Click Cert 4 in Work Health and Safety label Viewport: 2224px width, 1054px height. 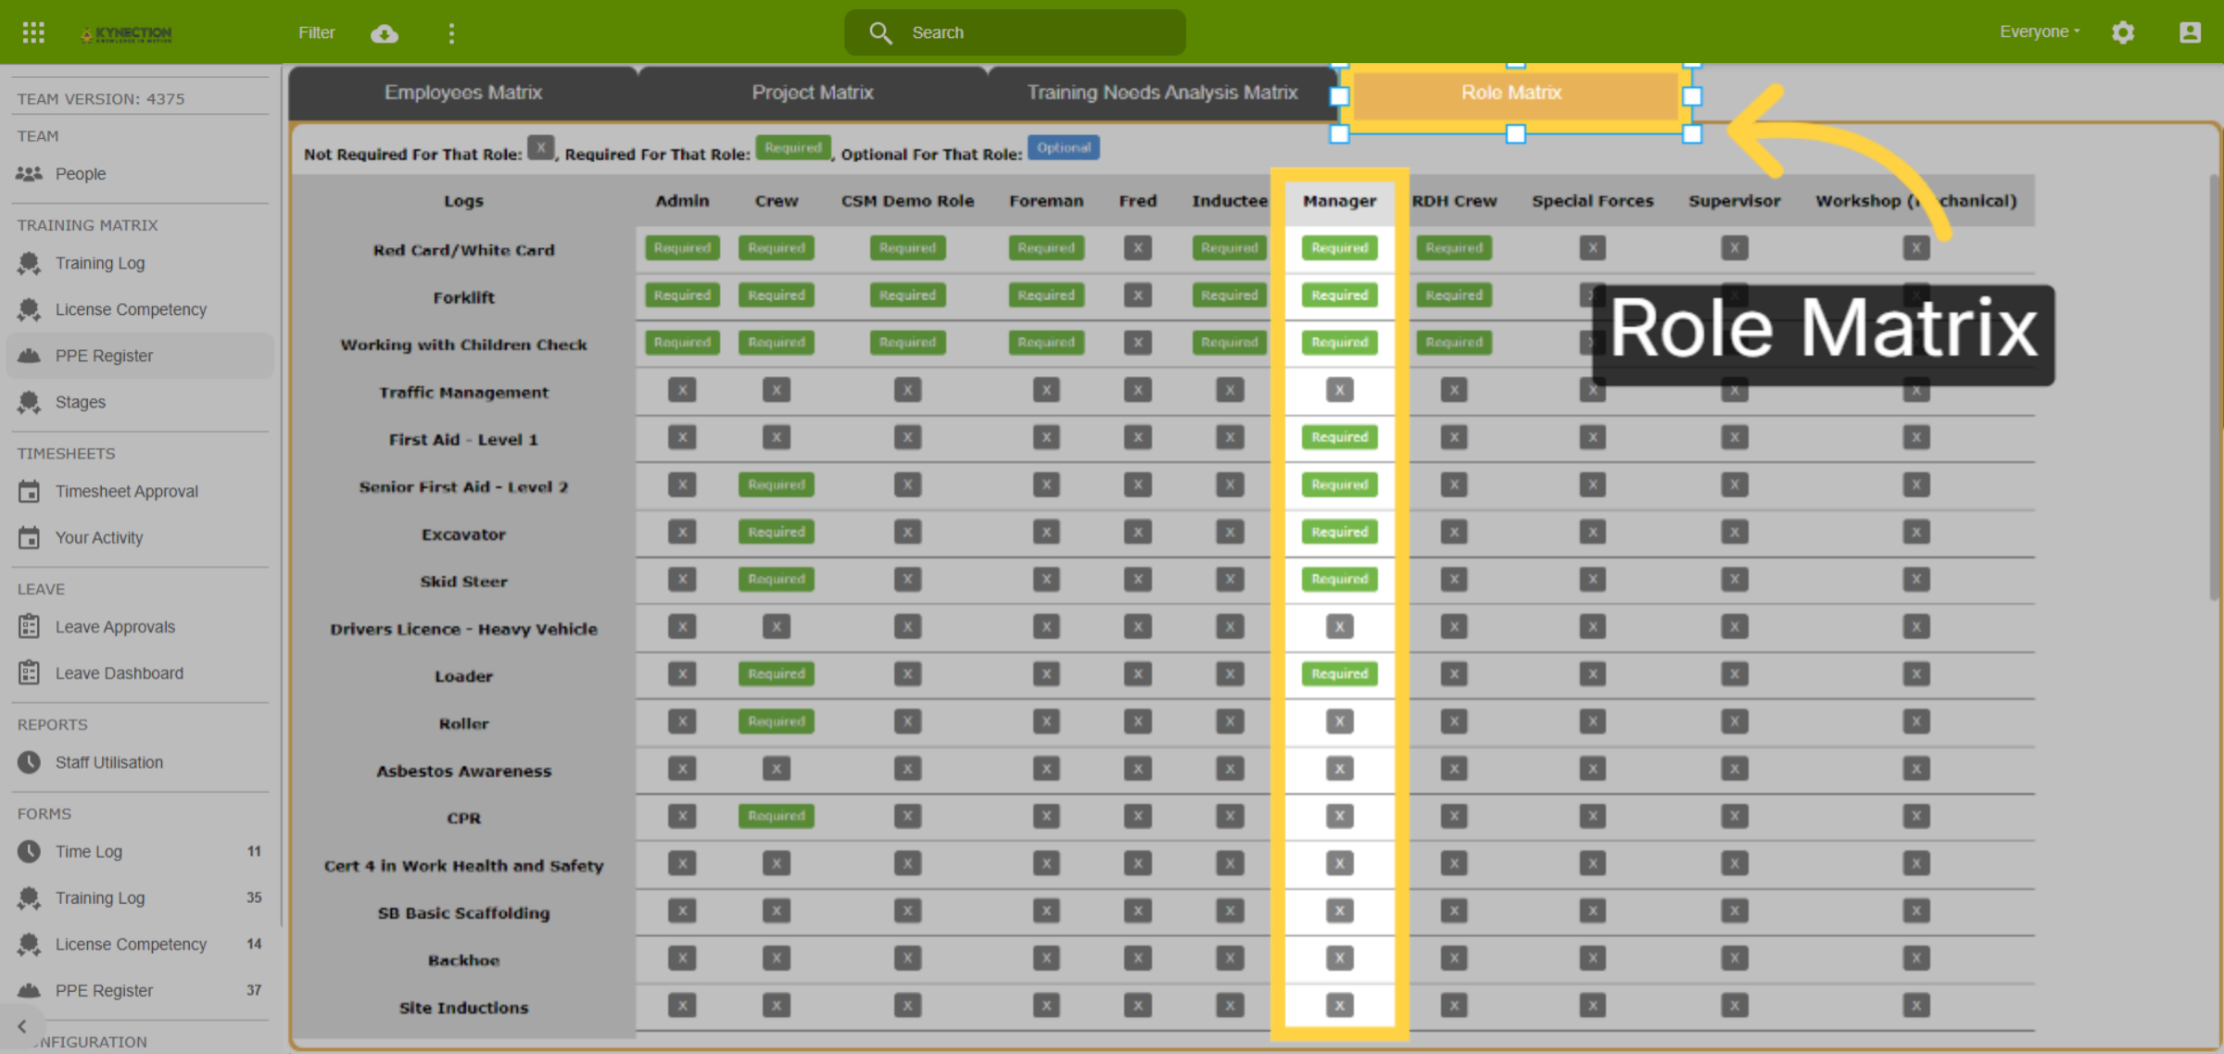click(463, 866)
